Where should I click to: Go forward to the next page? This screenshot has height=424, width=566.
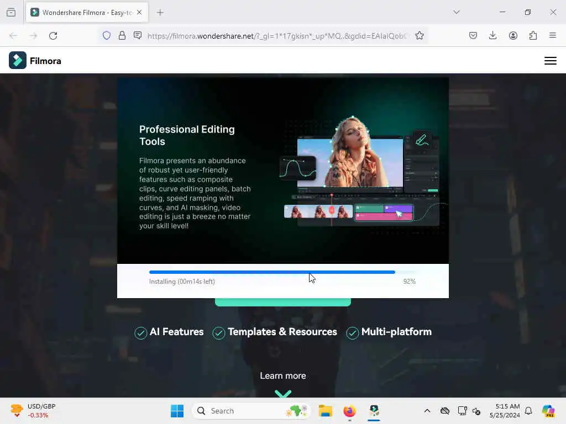click(x=33, y=36)
